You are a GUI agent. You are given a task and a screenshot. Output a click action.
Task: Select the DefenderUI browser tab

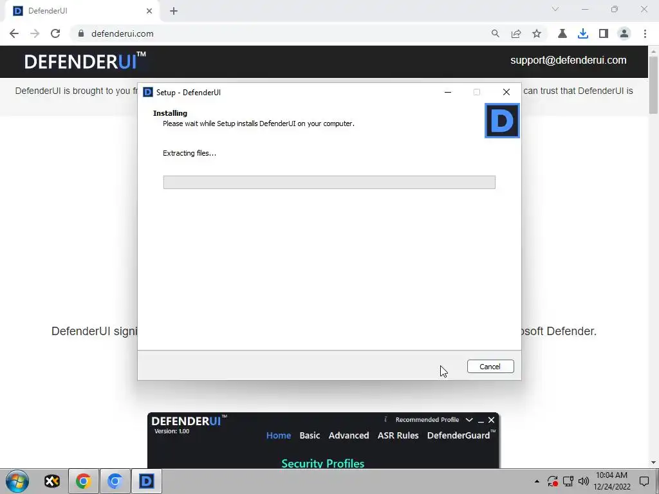click(82, 11)
